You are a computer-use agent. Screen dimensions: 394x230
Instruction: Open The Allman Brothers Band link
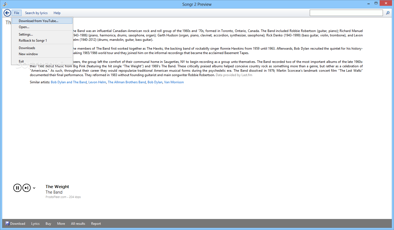click(x=127, y=82)
